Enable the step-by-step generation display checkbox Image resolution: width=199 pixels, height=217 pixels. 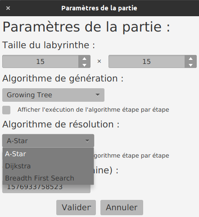coord(6,110)
